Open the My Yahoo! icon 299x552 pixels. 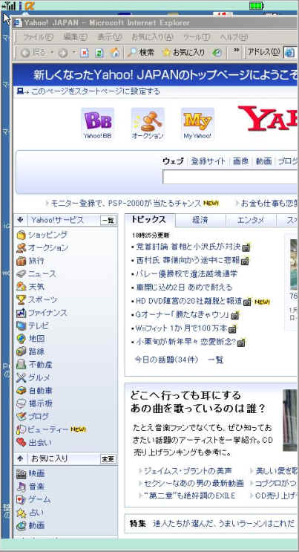click(x=197, y=123)
